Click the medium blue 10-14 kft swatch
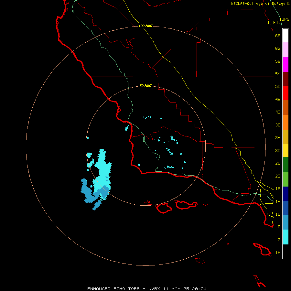 (x=286, y=208)
